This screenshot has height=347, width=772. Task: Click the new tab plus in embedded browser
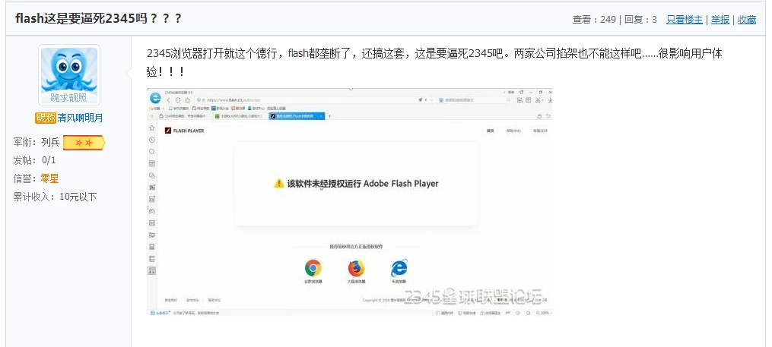point(329,116)
